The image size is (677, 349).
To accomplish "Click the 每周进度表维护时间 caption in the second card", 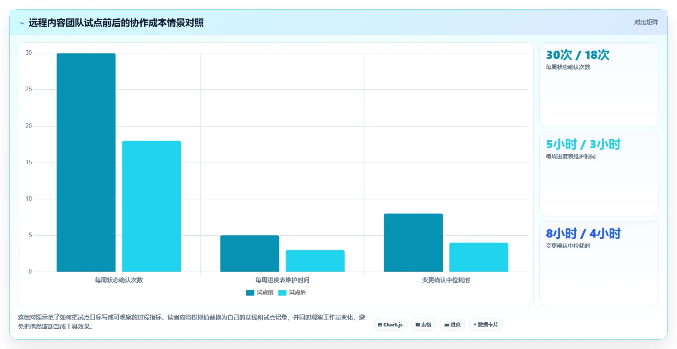I will click(571, 156).
